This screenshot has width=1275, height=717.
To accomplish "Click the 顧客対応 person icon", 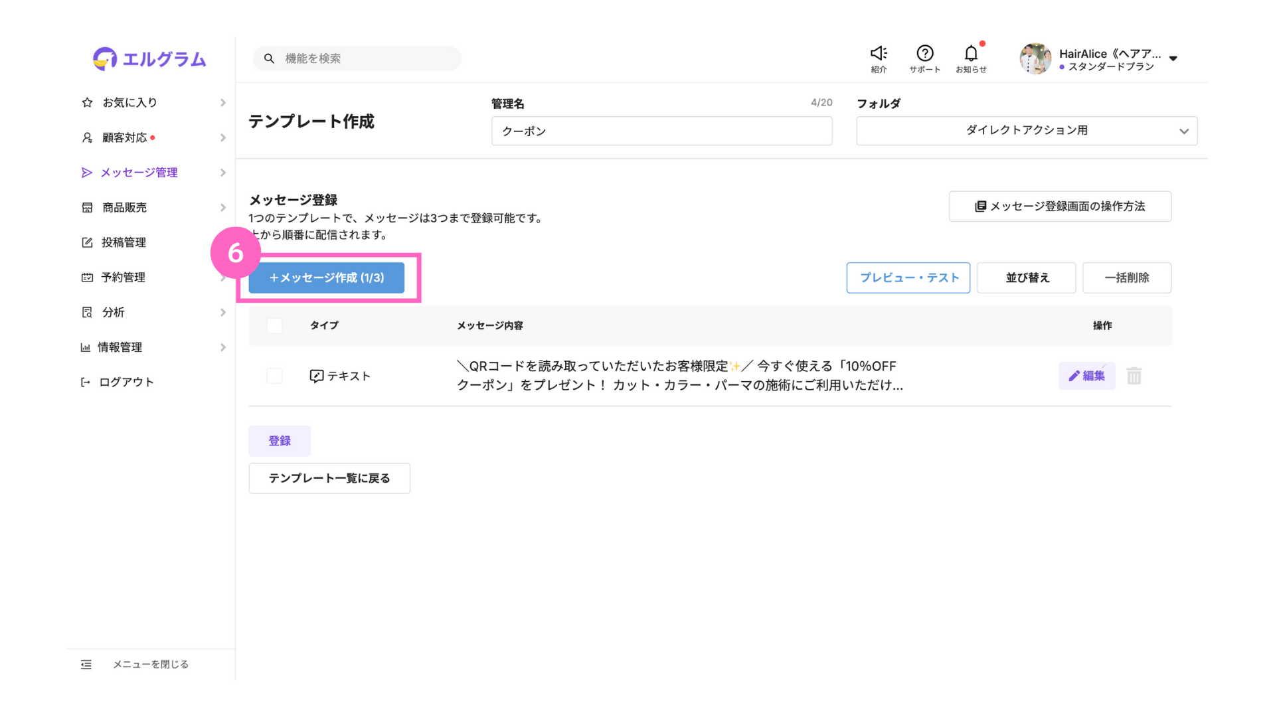I will (x=87, y=137).
